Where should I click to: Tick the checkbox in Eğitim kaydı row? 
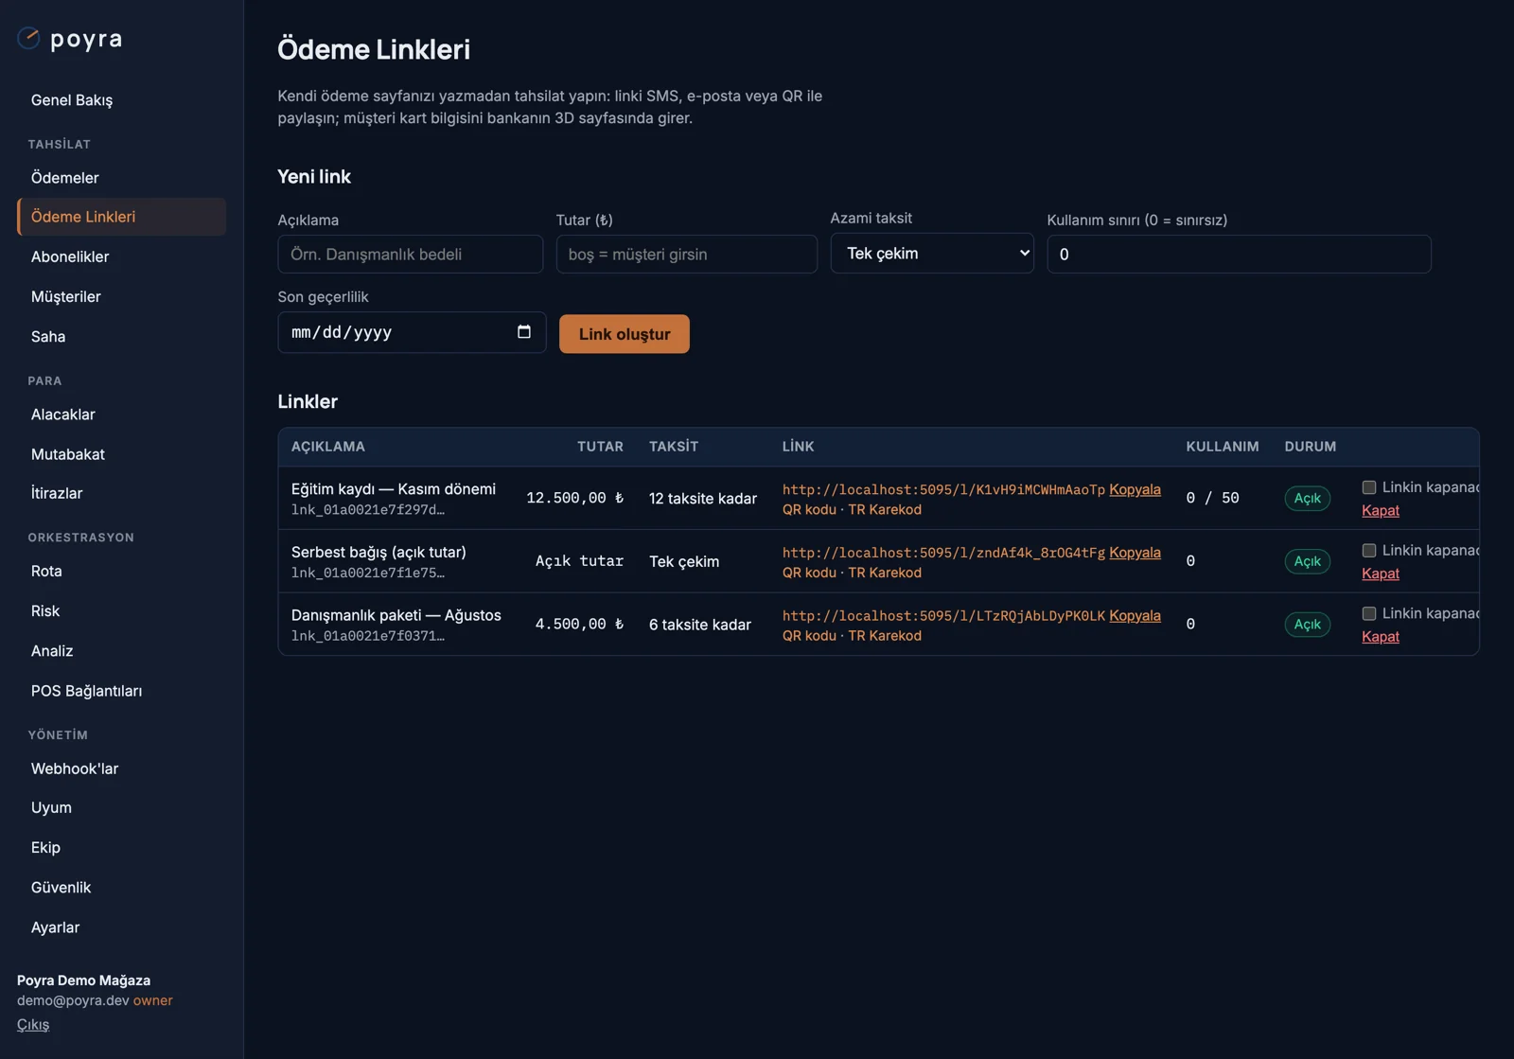1368,487
